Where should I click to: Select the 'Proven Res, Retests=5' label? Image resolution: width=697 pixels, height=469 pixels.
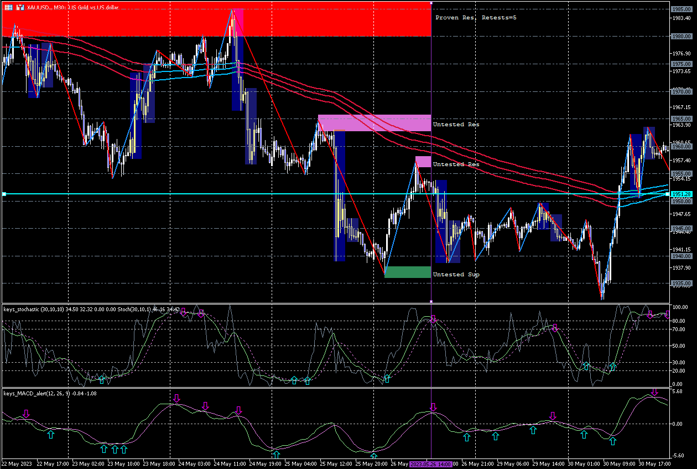476,18
